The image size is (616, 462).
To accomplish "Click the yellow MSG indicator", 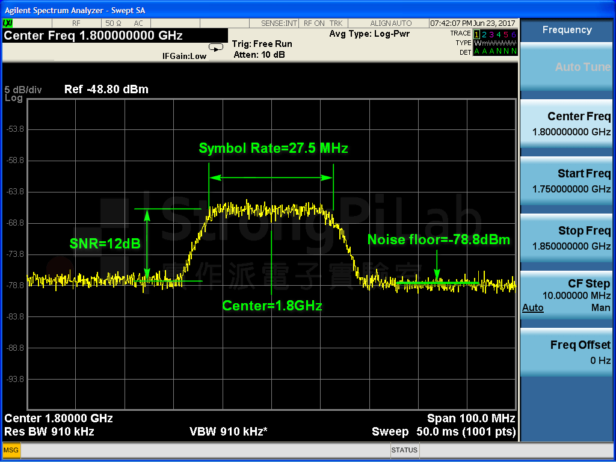I will click(x=11, y=450).
